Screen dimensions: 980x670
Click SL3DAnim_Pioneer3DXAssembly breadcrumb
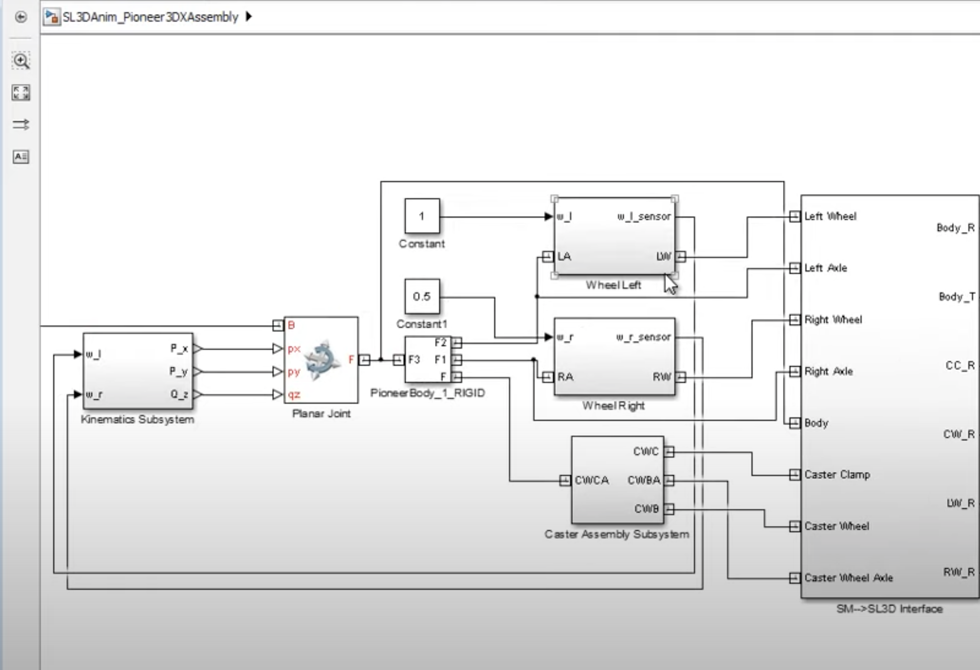point(150,17)
